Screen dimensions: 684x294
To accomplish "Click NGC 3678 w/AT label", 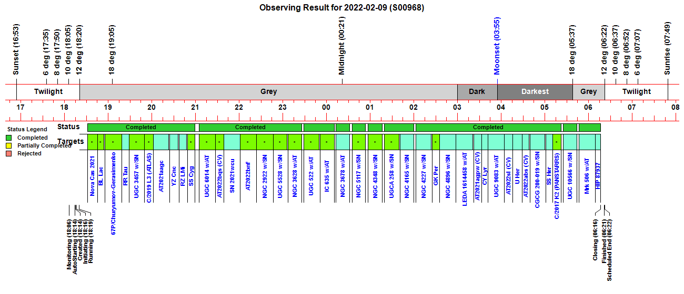I will coord(343,177).
